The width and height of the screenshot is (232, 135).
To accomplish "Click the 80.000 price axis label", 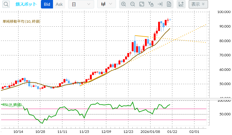I will click(225, 41).
